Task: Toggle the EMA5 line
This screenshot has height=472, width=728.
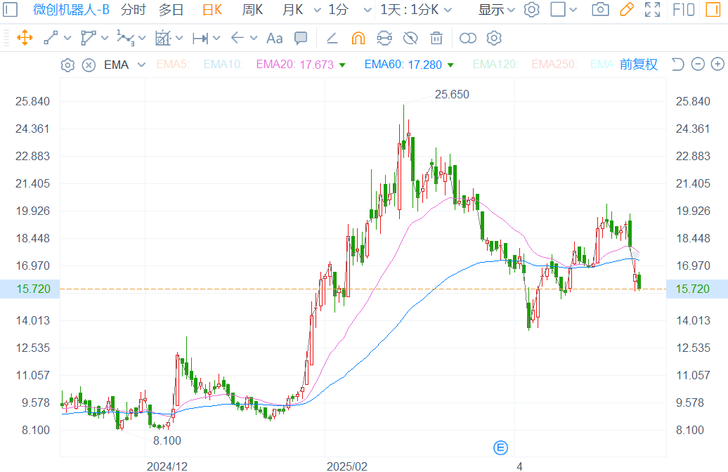Action: click(173, 65)
